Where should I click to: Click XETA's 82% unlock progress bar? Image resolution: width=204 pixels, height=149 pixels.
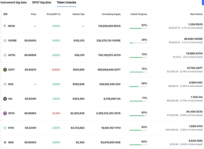click(138, 116)
